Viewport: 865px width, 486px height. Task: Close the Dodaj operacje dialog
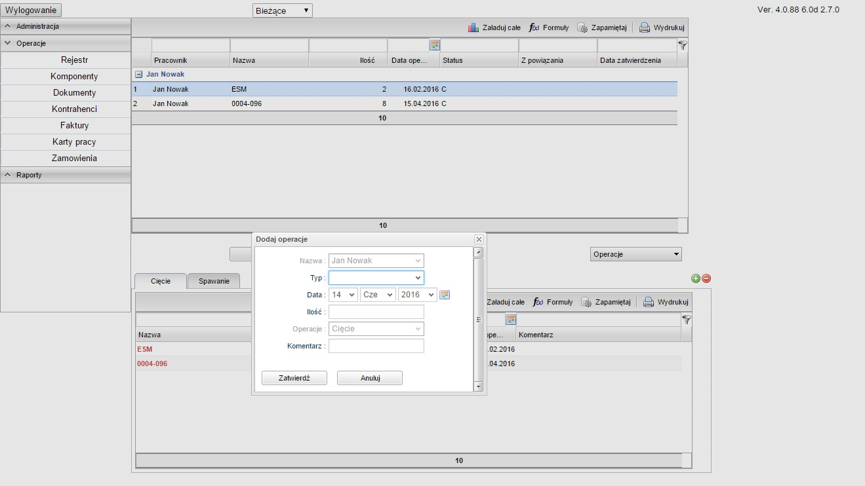click(479, 240)
